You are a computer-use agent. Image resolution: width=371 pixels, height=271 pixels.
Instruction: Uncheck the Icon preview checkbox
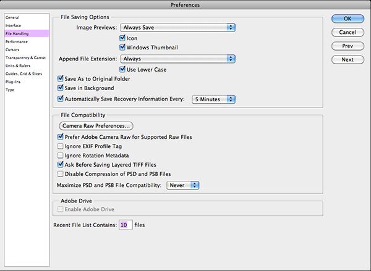coord(122,38)
